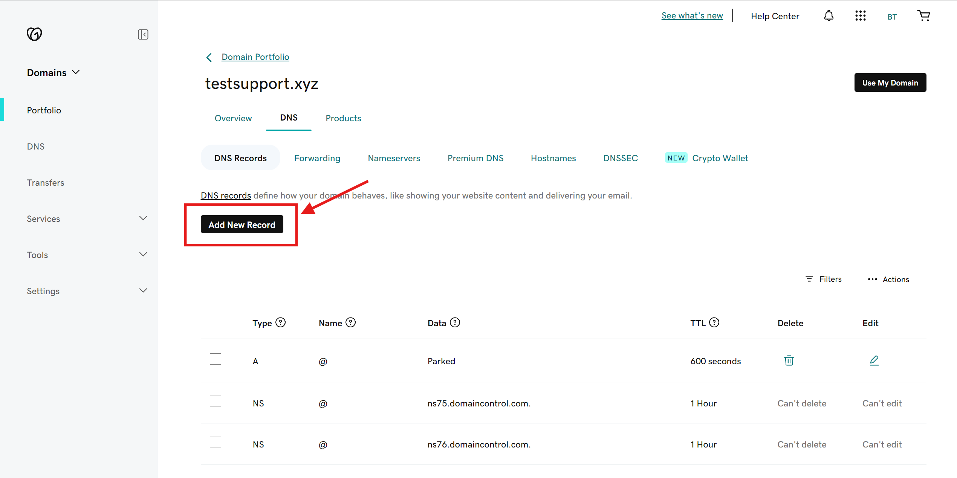Click the 1 Hour TTL in ns75 row
This screenshot has width=957, height=478.
point(703,403)
